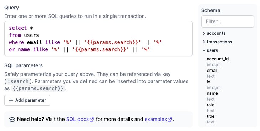Open the examples link
Viewport: 260px width, 131px height.
click(x=156, y=119)
